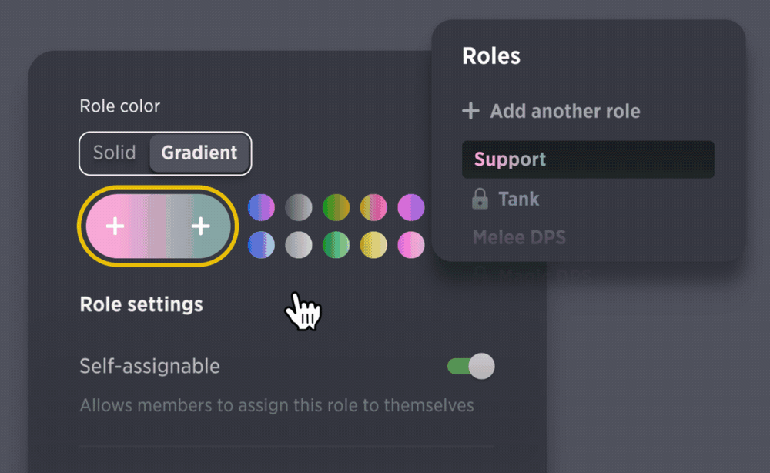Select the green-to-olive swatch in top row

[x=336, y=207]
